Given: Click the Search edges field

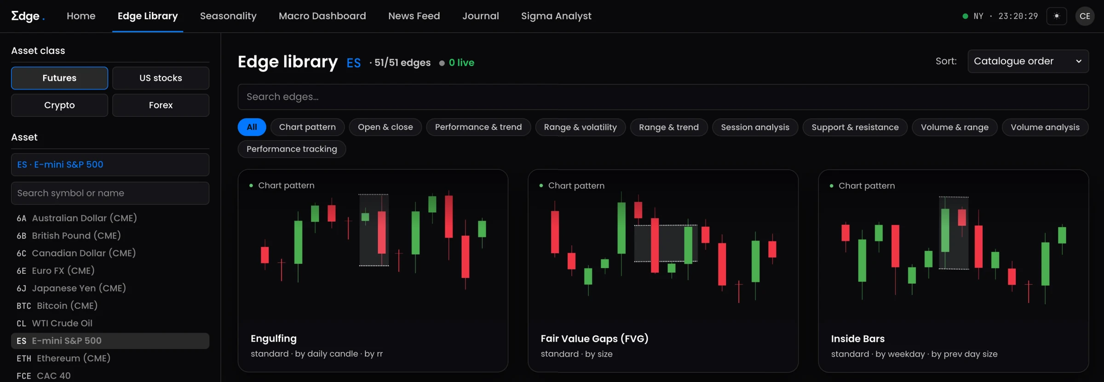Looking at the screenshot, I should click(663, 97).
